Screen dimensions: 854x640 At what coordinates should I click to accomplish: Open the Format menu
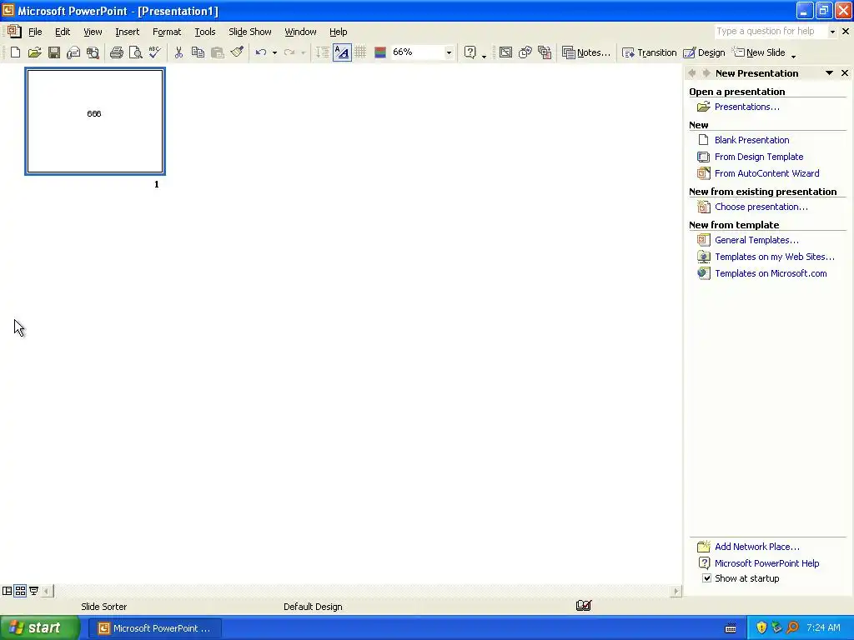point(167,32)
